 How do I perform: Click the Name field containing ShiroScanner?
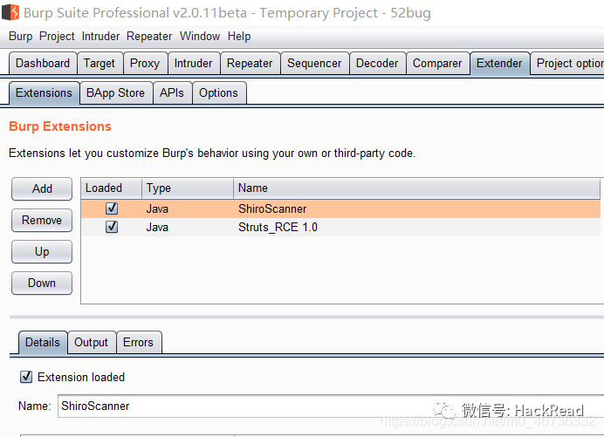[x=331, y=406]
